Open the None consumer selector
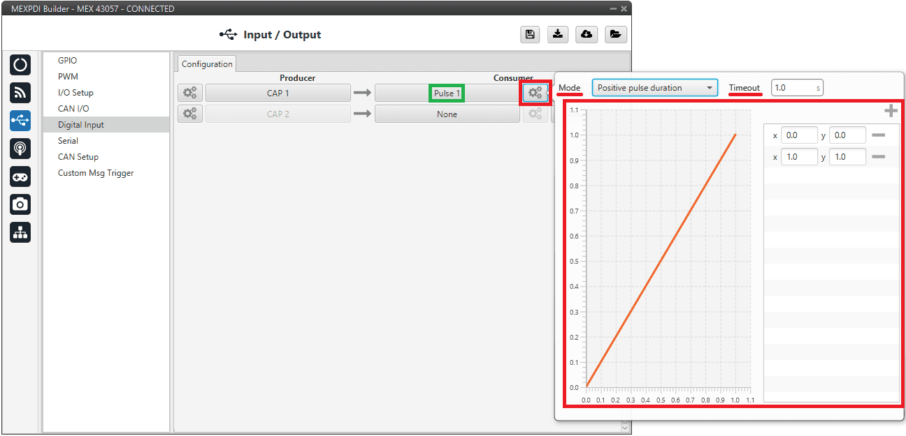Screen dimensions: 906x436 [447, 114]
